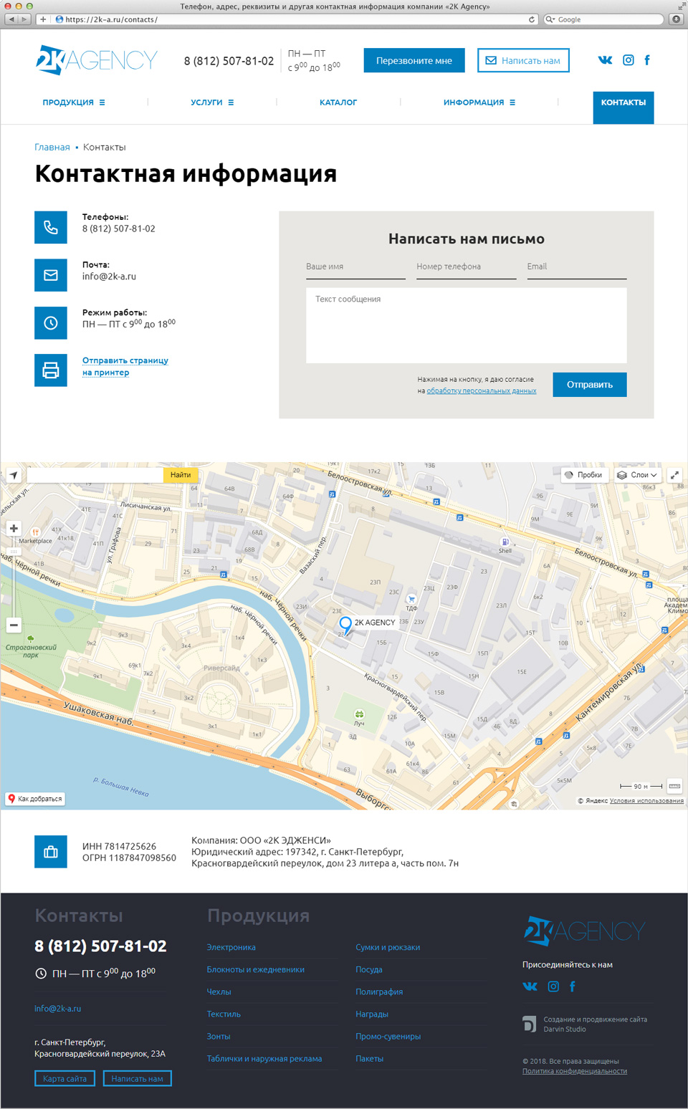Open footer Таблички и наружная реклама link

tap(264, 1058)
